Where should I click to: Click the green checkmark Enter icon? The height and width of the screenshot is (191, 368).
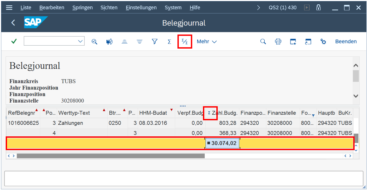(x=14, y=42)
